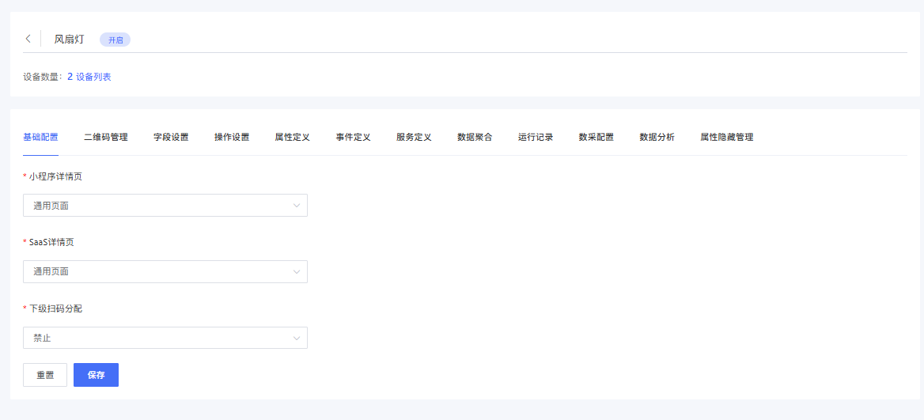The height and width of the screenshot is (420, 924).
Task: Switch to the 二维码管理 tab
Action: [x=105, y=137]
